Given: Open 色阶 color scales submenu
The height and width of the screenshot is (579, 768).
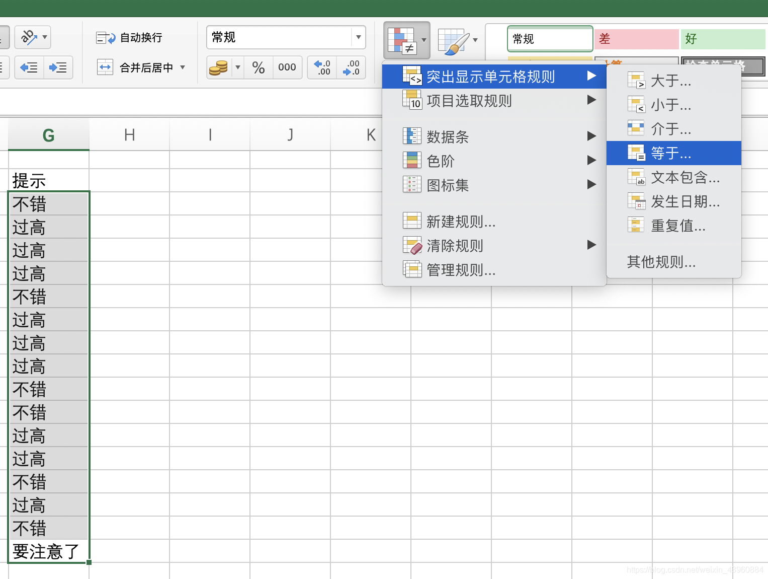Looking at the screenshot, I should point(494,161).
